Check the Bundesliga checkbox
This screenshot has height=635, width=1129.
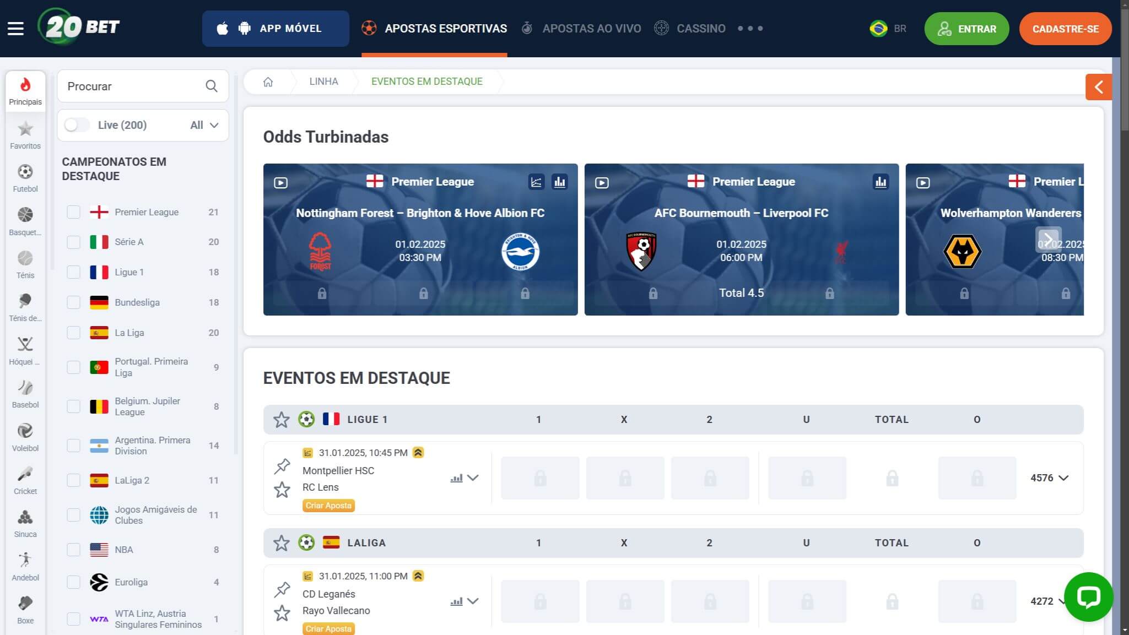point(73,302)
